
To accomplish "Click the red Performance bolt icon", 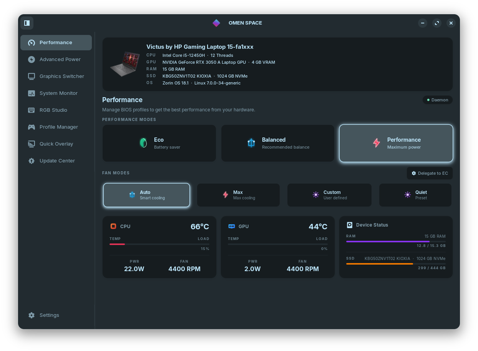I will click(377, 143).
